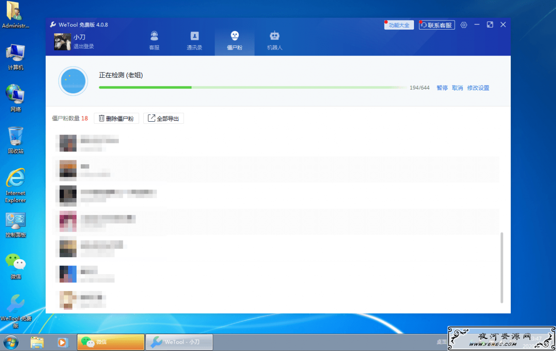556x351 pixels.
Task: Click the first zombie fan row avatar
Action: click(x=68, y=143)
